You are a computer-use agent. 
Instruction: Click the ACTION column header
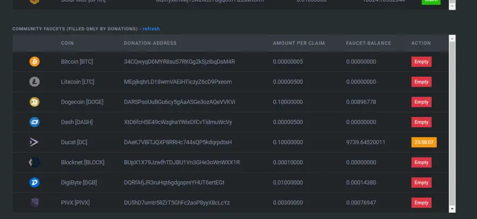(421, 43)
